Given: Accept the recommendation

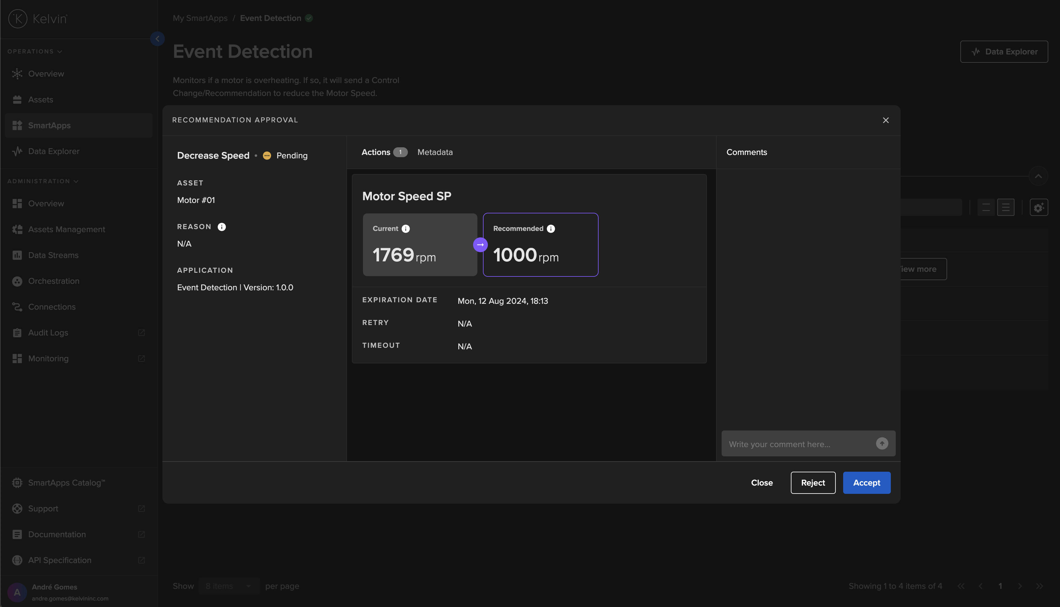Looking at the screenshot, I should pyautogui.click(x=867, y=483).
